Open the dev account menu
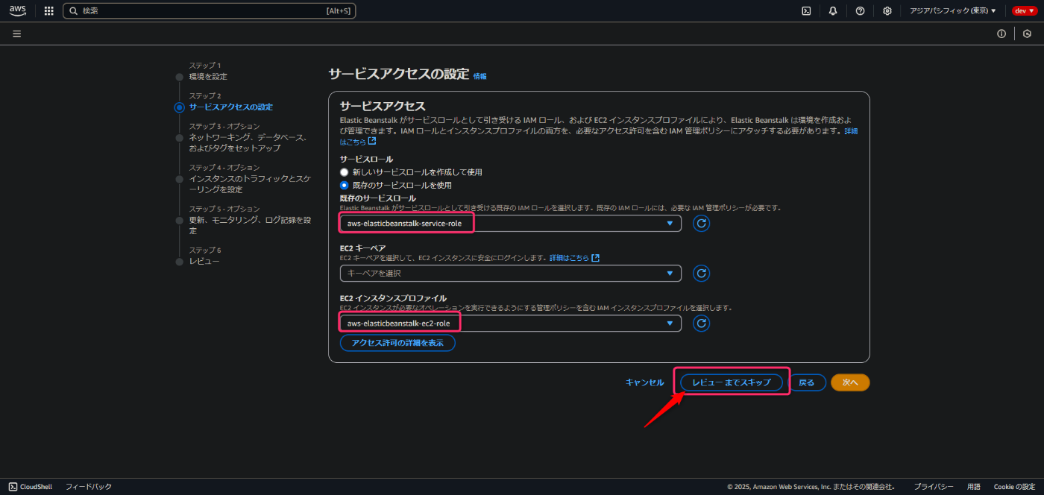 [1024, 10]
